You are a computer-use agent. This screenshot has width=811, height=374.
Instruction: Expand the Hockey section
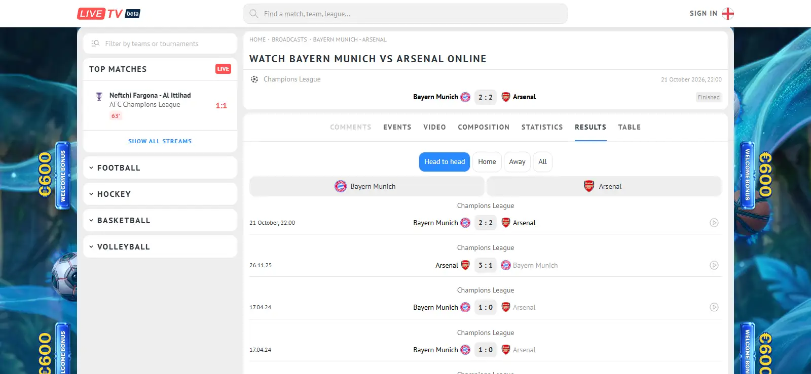coord(160,194)
